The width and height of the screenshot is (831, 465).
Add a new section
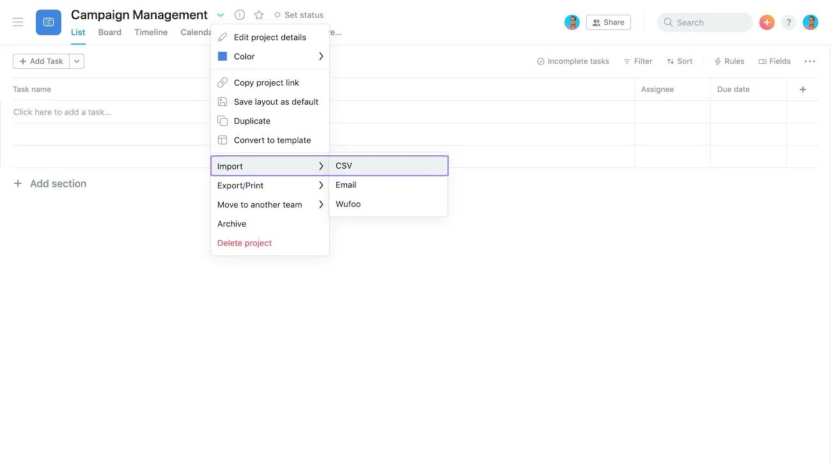(50, 183)
